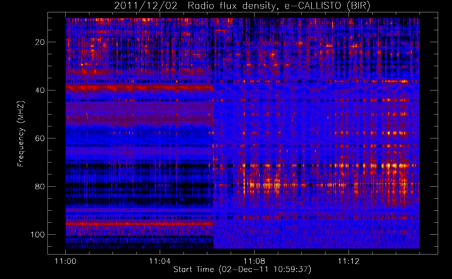Click the 11:08 time tick label

coord(254,261)
